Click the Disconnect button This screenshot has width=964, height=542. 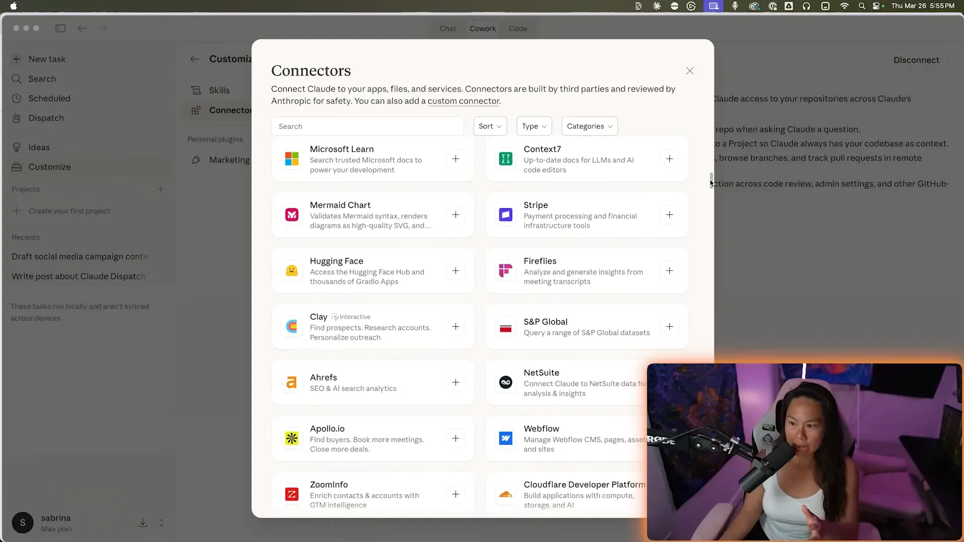click(916, 60)
